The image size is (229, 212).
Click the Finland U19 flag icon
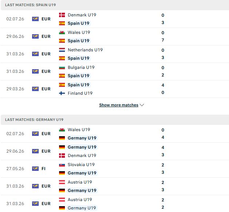click(x=62, y=93)
